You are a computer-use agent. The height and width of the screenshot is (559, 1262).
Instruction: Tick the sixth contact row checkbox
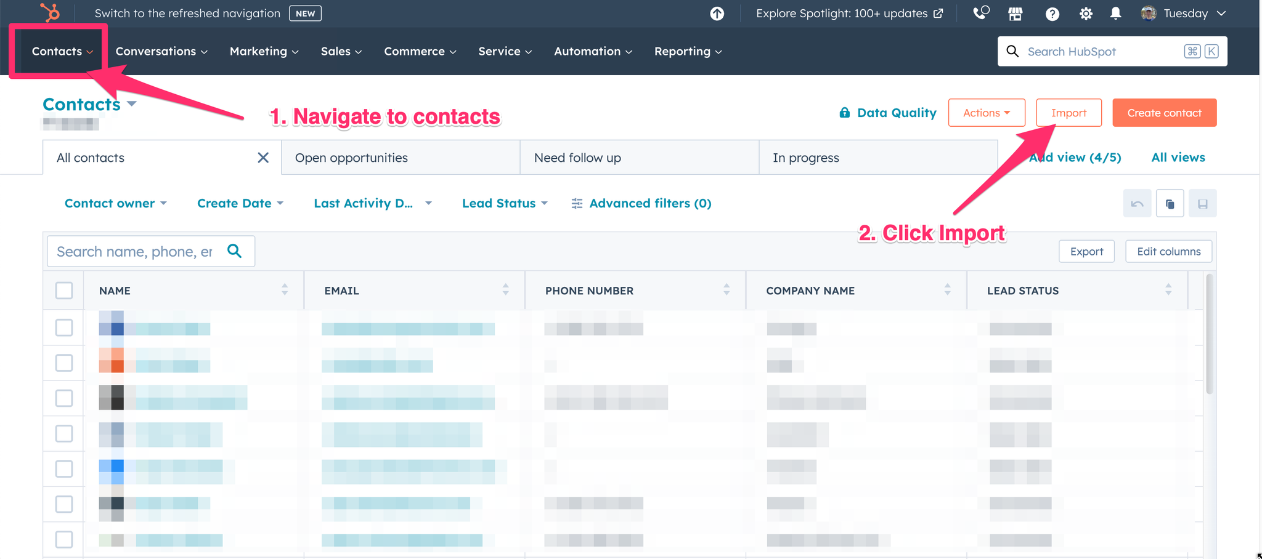click(64, 504)
